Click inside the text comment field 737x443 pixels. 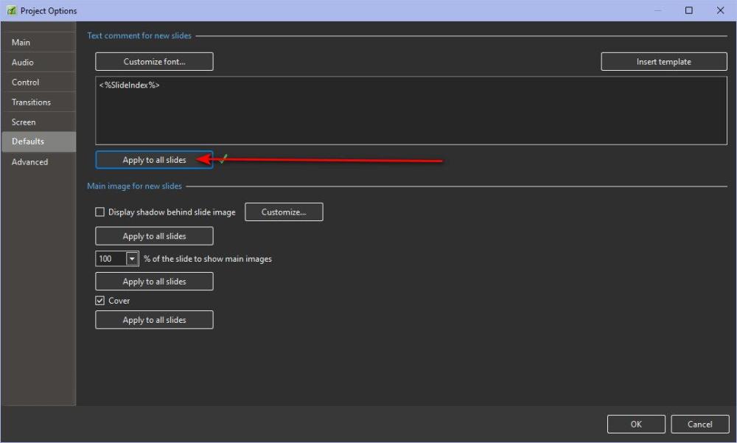coord(411,111)
